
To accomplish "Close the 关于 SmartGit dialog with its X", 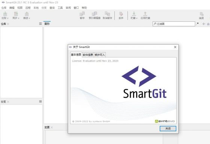I will tap(175, 47).
